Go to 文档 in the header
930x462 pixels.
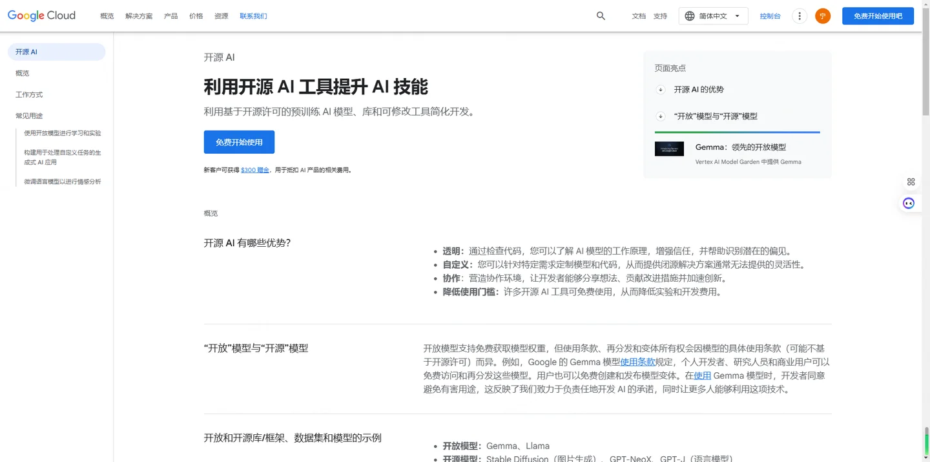[639, 16]
